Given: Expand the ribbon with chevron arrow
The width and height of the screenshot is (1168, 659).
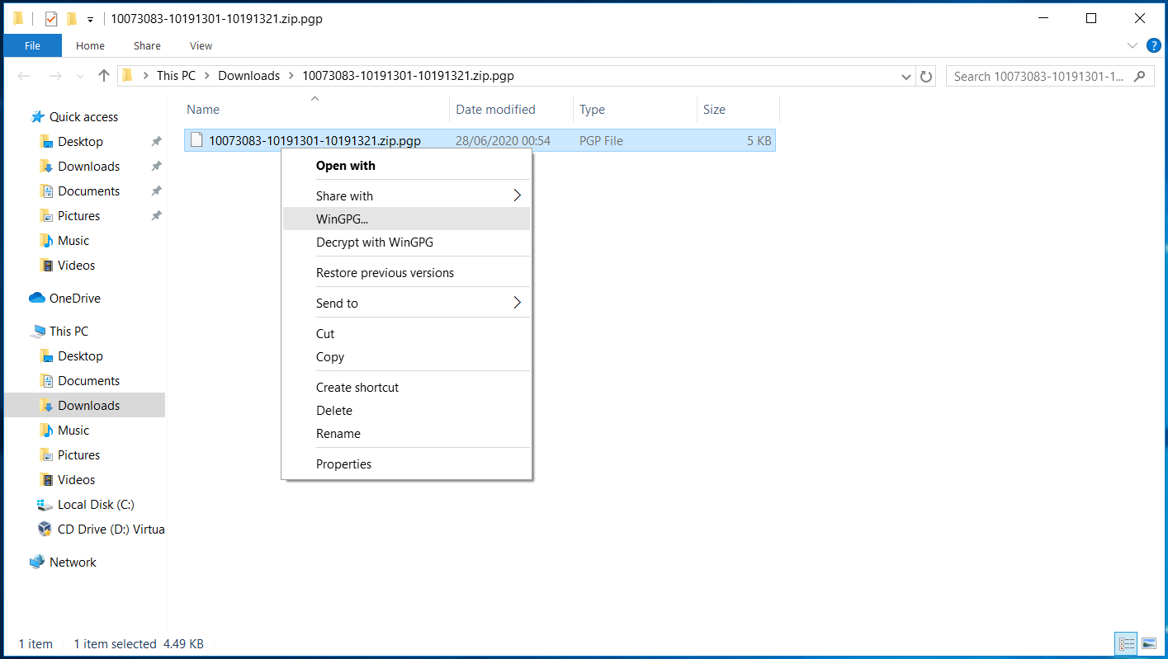Looking at the screenshot, I should tap(1132, 45).
